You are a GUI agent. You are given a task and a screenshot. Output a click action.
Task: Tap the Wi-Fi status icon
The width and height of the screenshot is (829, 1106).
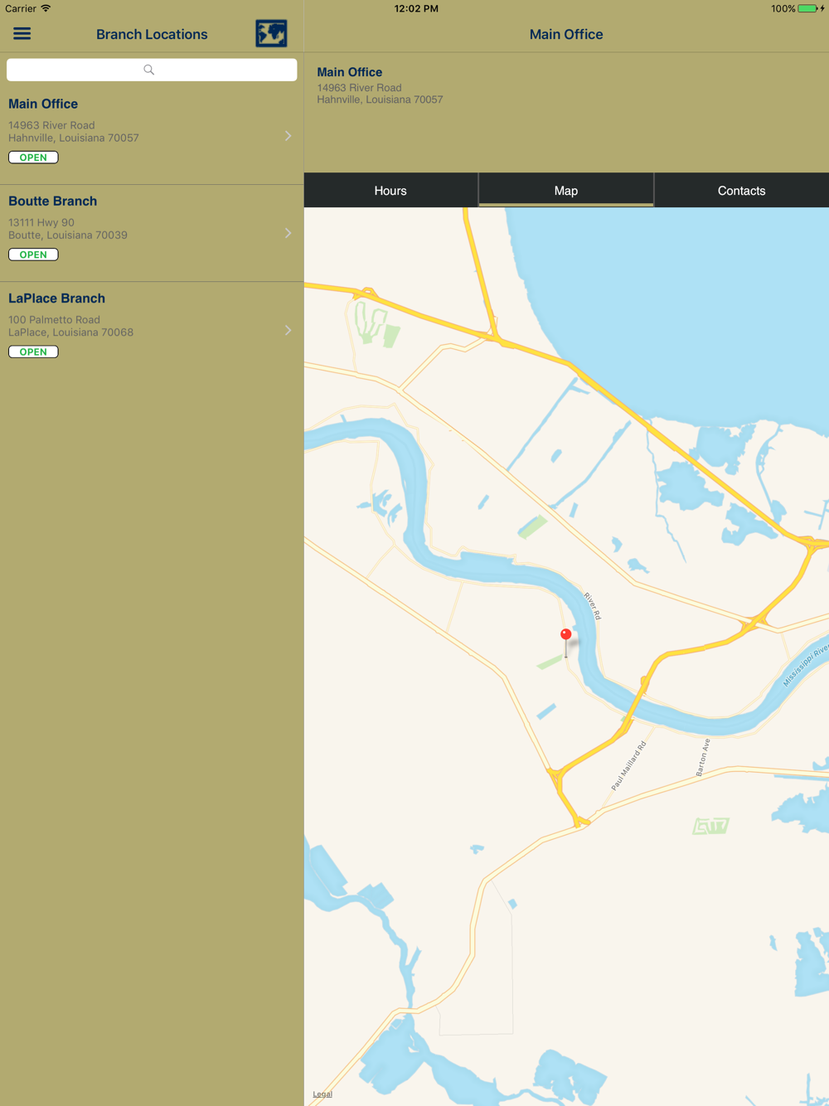click(46, 8)
